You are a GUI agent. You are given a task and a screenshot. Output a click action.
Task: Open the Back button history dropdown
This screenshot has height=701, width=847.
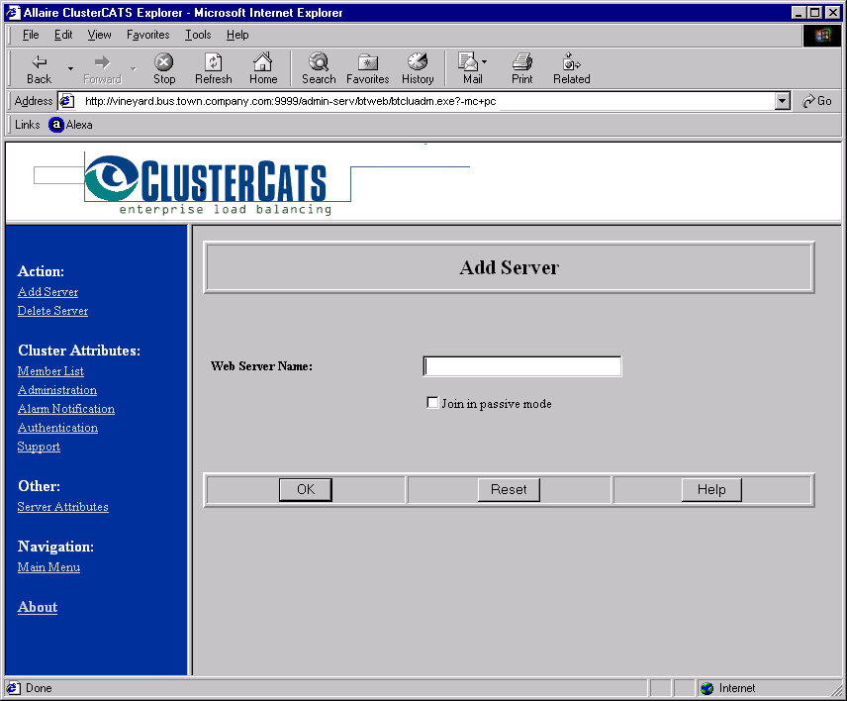coord(70,68)
